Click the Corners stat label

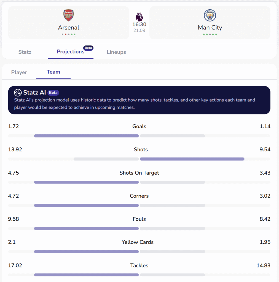point(139,196)
